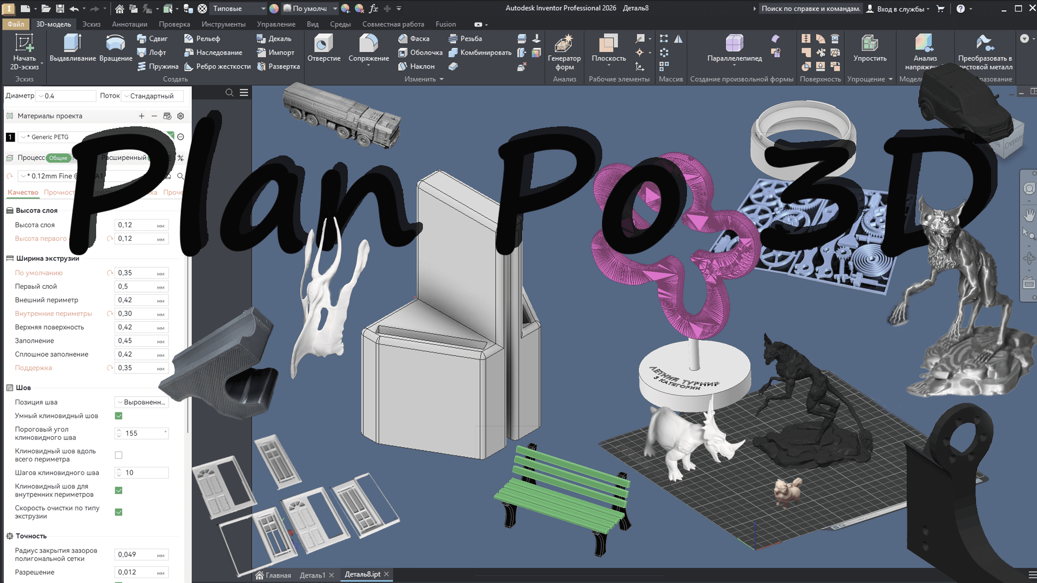Open the Поток Стандартный dropdown
This screenshot has width=1037, height=583.
coord(152,96)
